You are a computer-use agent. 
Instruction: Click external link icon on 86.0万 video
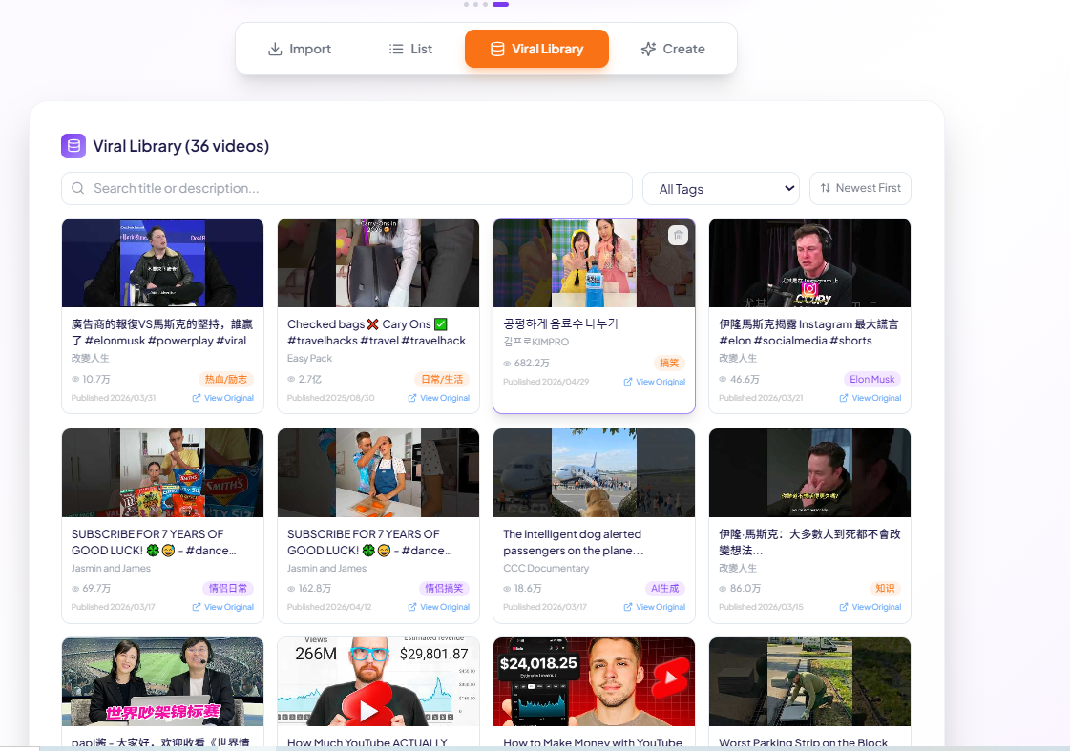coord(844,606)
